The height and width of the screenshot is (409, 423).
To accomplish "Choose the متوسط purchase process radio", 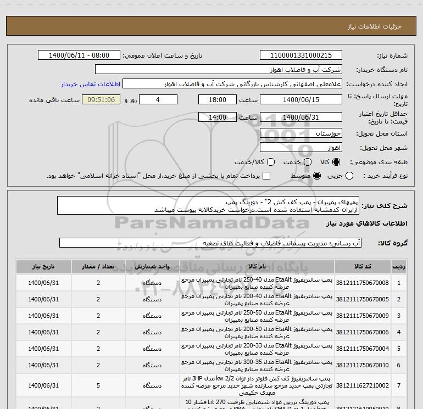I will [317, 176].
